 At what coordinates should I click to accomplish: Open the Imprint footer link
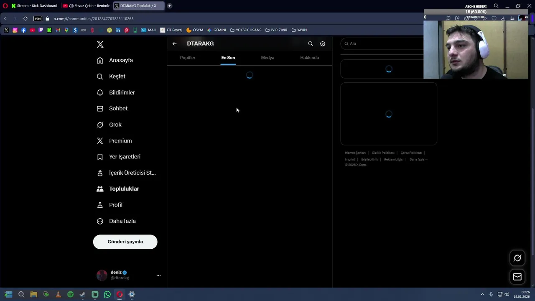pyautogui.click(x=350, y=160)
